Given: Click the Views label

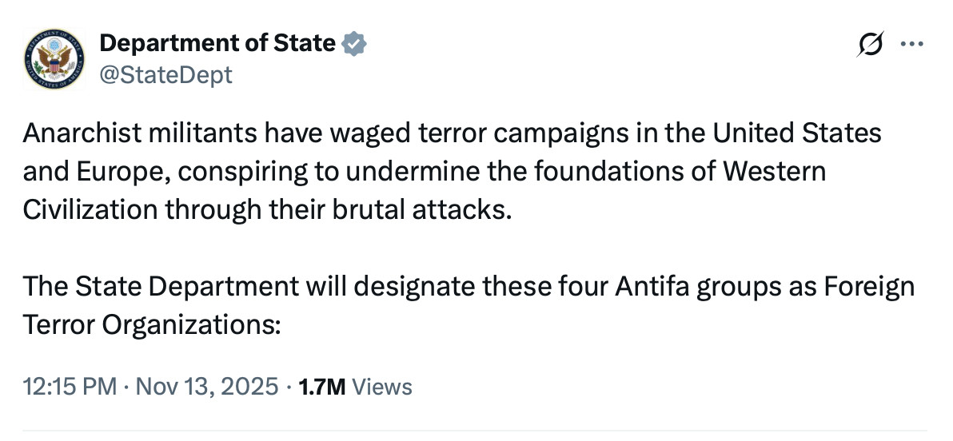Looking at the screenshot, I should pos(382,387).
